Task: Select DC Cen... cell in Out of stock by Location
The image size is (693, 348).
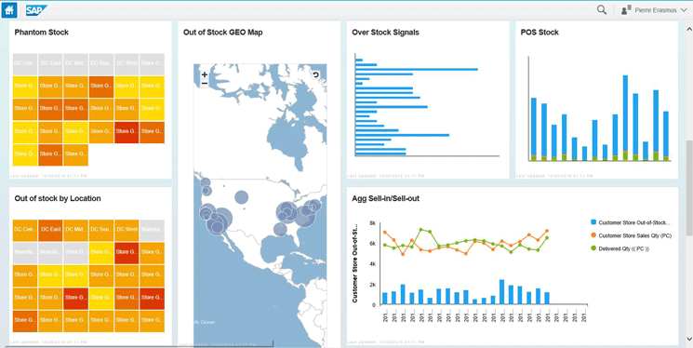Action: [25, 230]
